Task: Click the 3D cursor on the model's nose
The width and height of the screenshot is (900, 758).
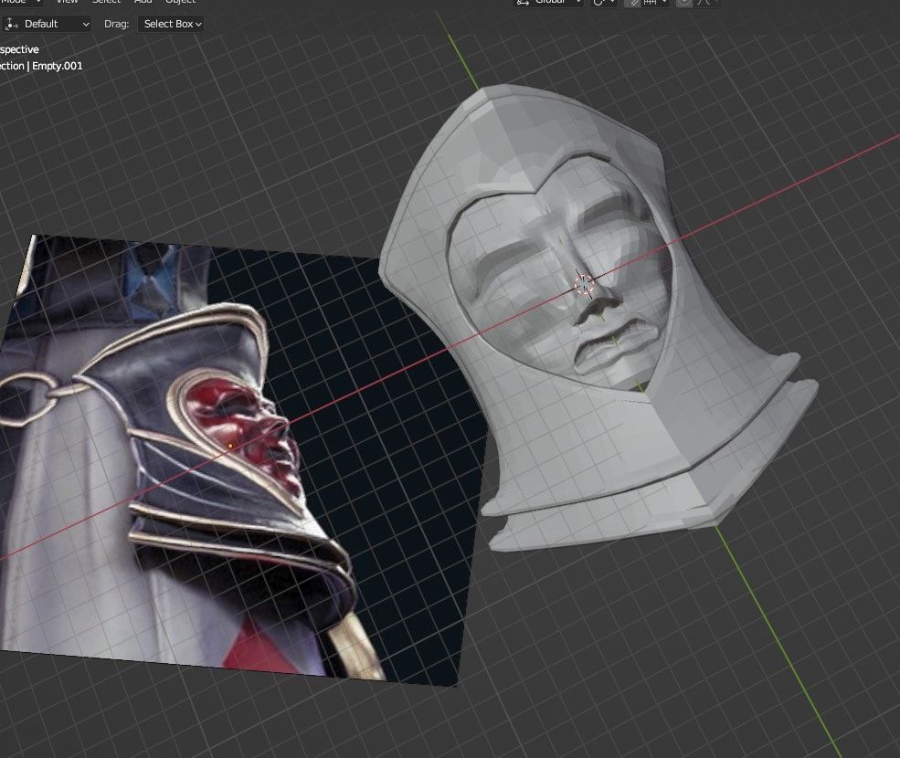Action: point(584,284)
